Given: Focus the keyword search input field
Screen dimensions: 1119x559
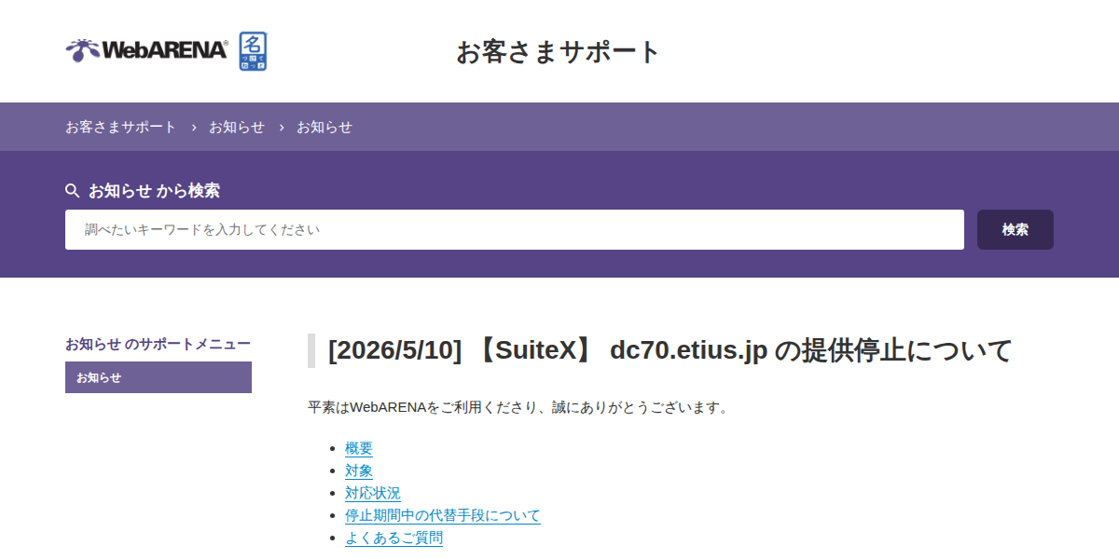Looking at the screenshot, I should [x=515, y=229].
